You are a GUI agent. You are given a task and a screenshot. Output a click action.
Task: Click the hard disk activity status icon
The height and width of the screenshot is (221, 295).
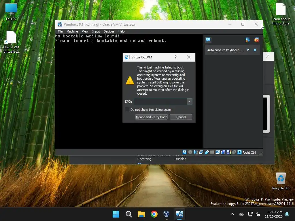[x=185, y=152]
